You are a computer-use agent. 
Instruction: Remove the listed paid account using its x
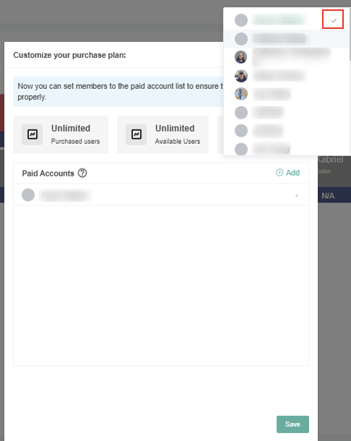pyautogui.click(x=297, y=195)
